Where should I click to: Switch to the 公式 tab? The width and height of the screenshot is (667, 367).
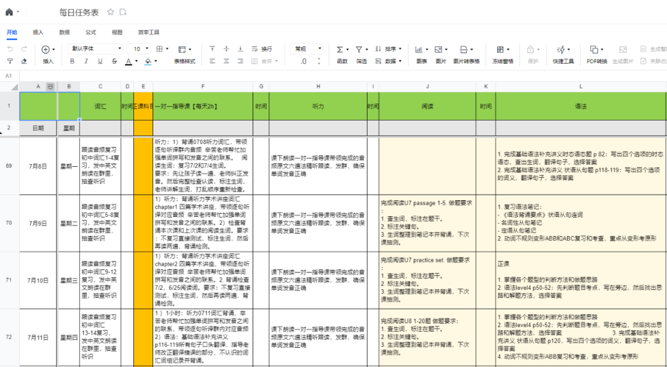[x=91, y=32]
